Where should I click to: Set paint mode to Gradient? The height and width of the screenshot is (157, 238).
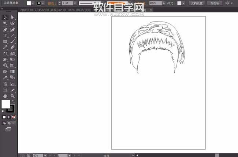click(x=9, y=117)
